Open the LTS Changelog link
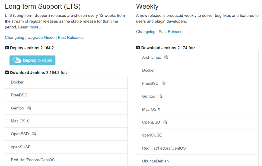The width and height of the screenshot is (262, 166). [15, 37]
